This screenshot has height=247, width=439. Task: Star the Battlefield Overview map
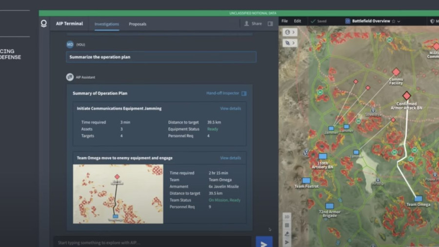tap(393, 21)
